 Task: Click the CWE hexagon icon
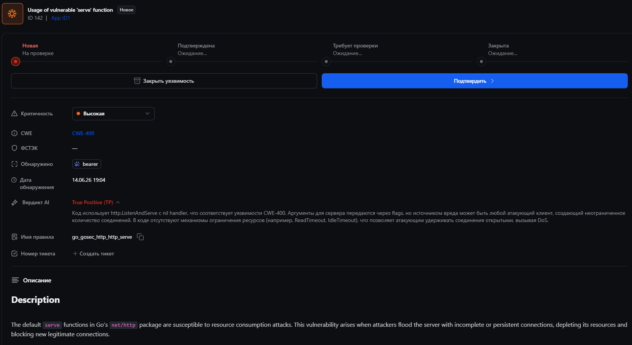click(x=14, y=133)
